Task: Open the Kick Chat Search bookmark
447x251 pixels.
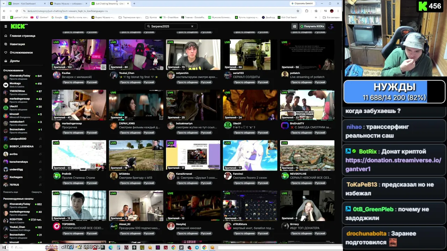Action: 287,17
